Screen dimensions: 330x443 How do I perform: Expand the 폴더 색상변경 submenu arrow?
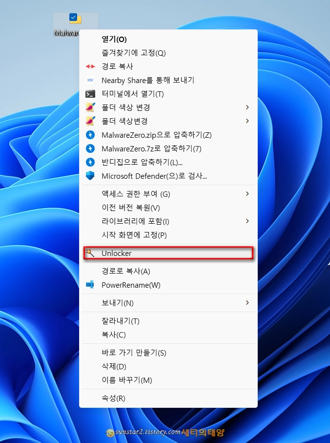tap(247, 121)
